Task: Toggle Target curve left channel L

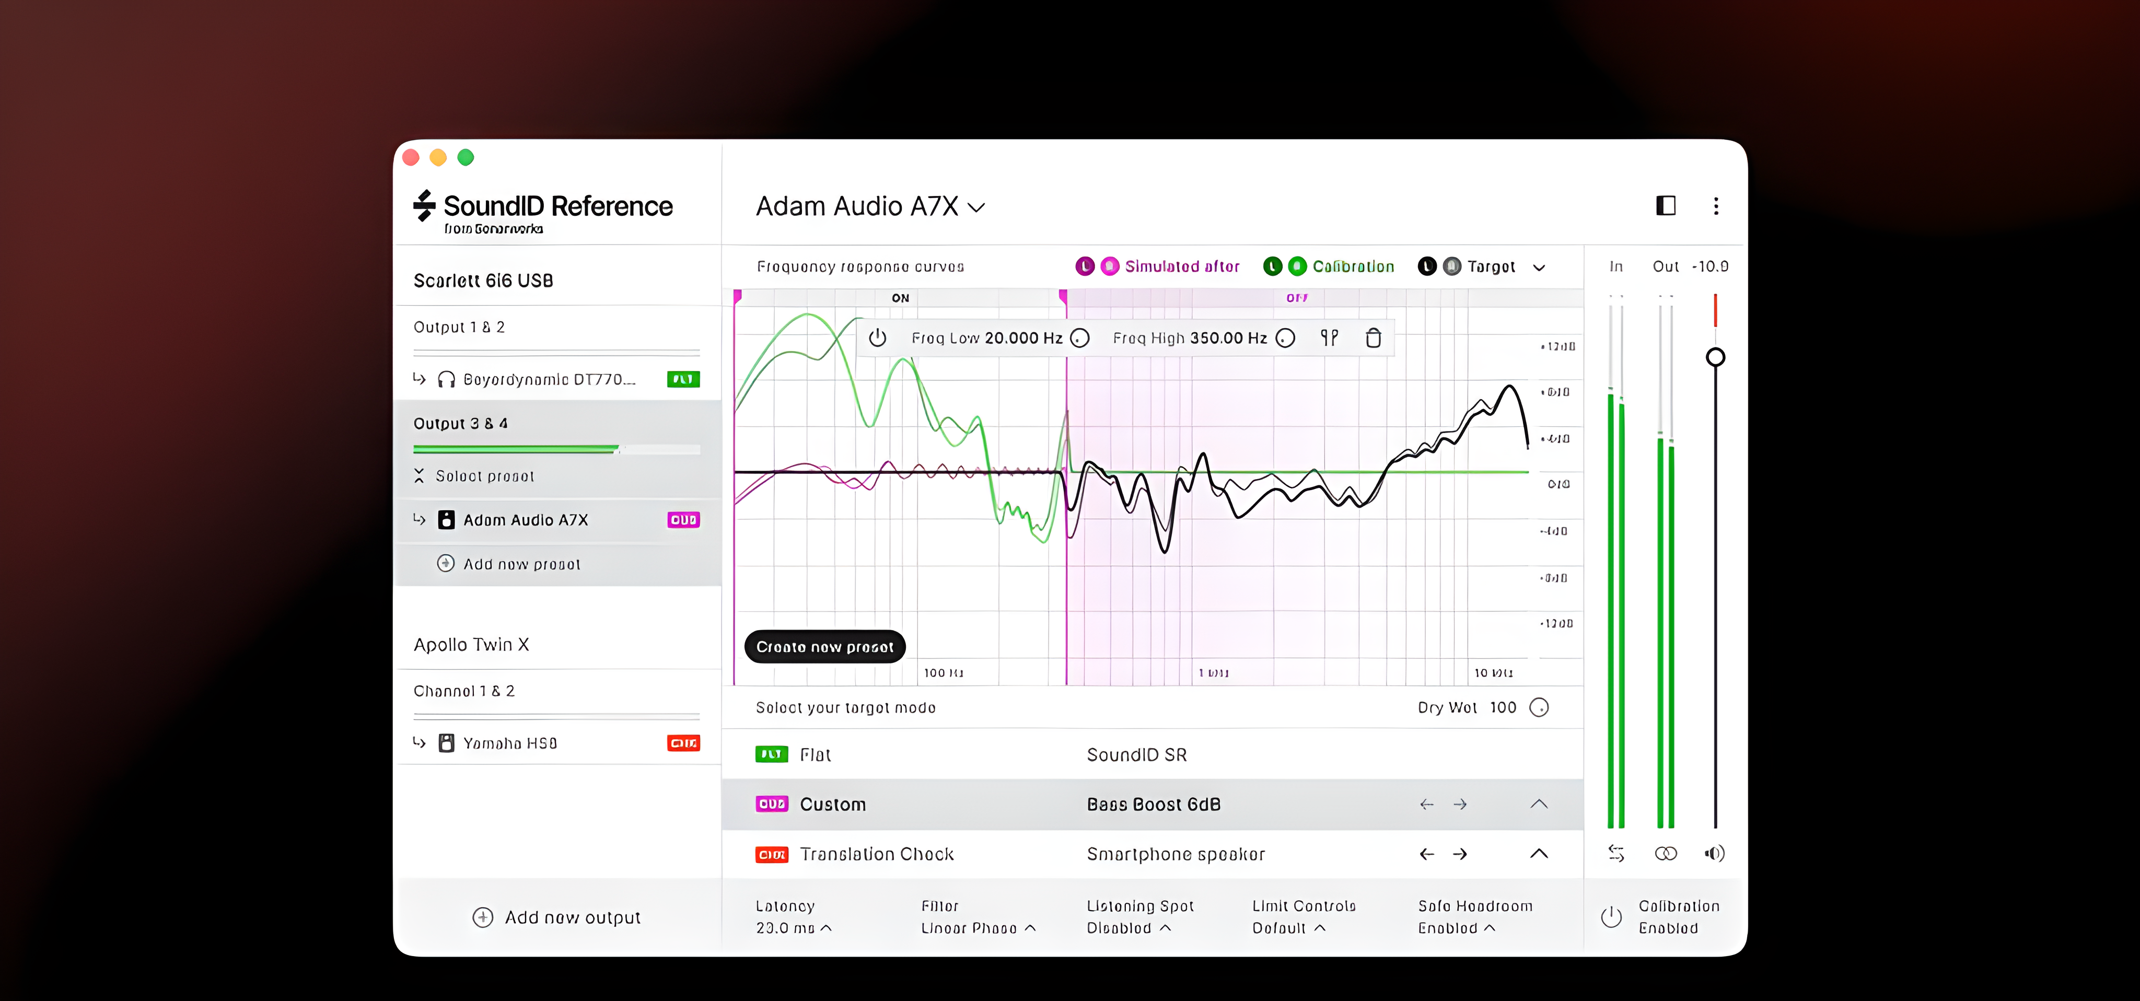Action: click(x=1427, y=266)
